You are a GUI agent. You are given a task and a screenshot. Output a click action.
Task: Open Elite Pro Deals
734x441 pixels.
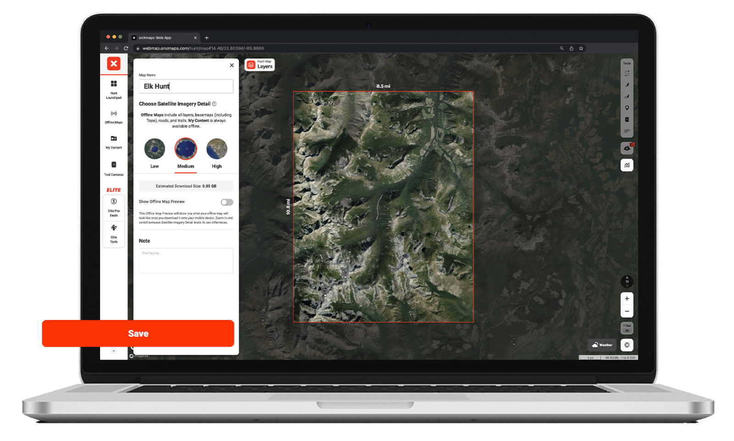(x=113, y=206)
